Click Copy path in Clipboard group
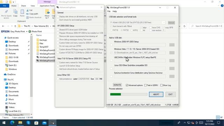Screen dimensions: 224x126 [32, 14]
